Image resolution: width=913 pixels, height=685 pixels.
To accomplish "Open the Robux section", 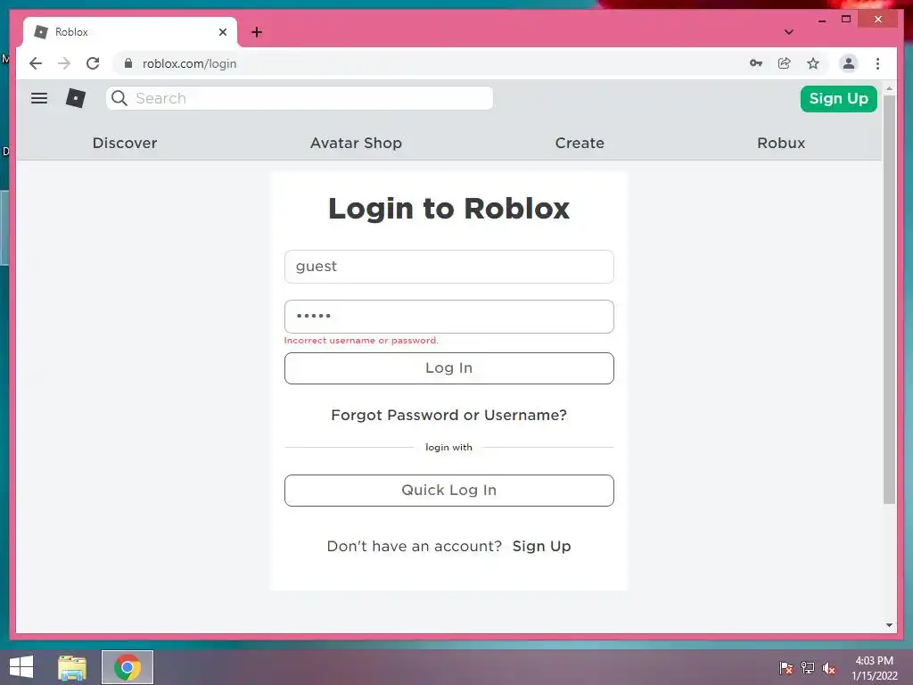I will point(781,143).
